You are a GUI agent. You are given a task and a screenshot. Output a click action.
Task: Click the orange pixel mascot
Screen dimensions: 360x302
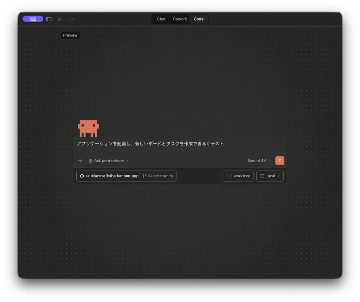pyautogui.click(x=88, y=129)
